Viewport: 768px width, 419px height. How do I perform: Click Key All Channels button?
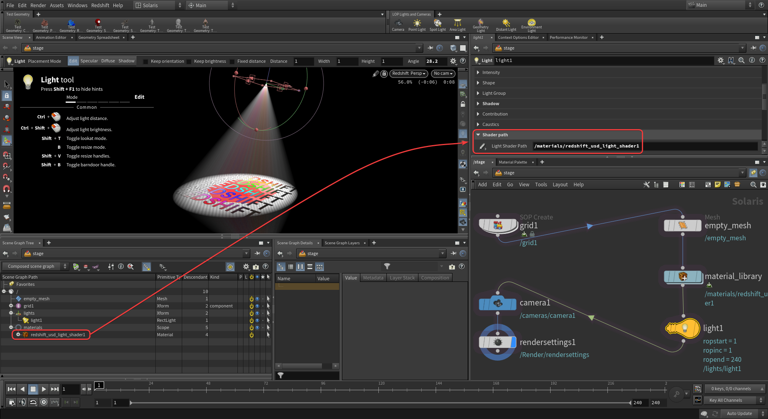tap(734, 400)
